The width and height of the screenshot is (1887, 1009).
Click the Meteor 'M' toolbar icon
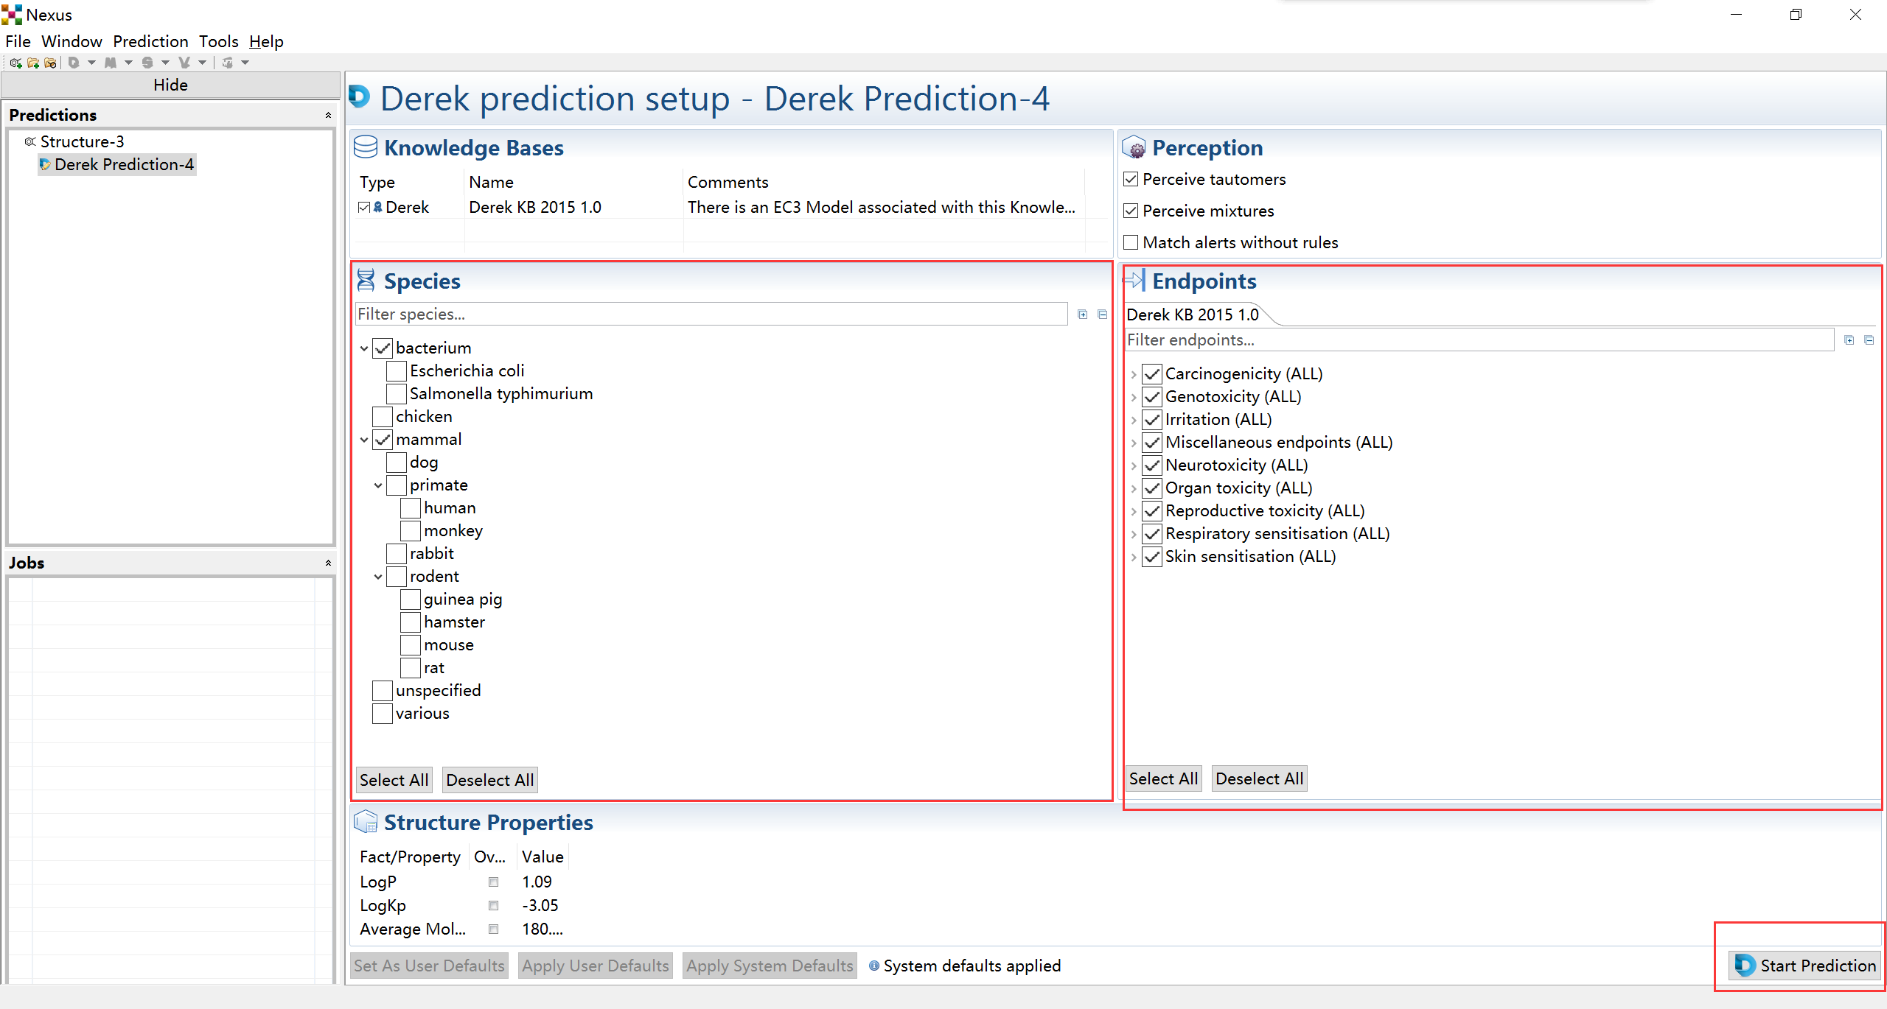click(x=111, y=63)
